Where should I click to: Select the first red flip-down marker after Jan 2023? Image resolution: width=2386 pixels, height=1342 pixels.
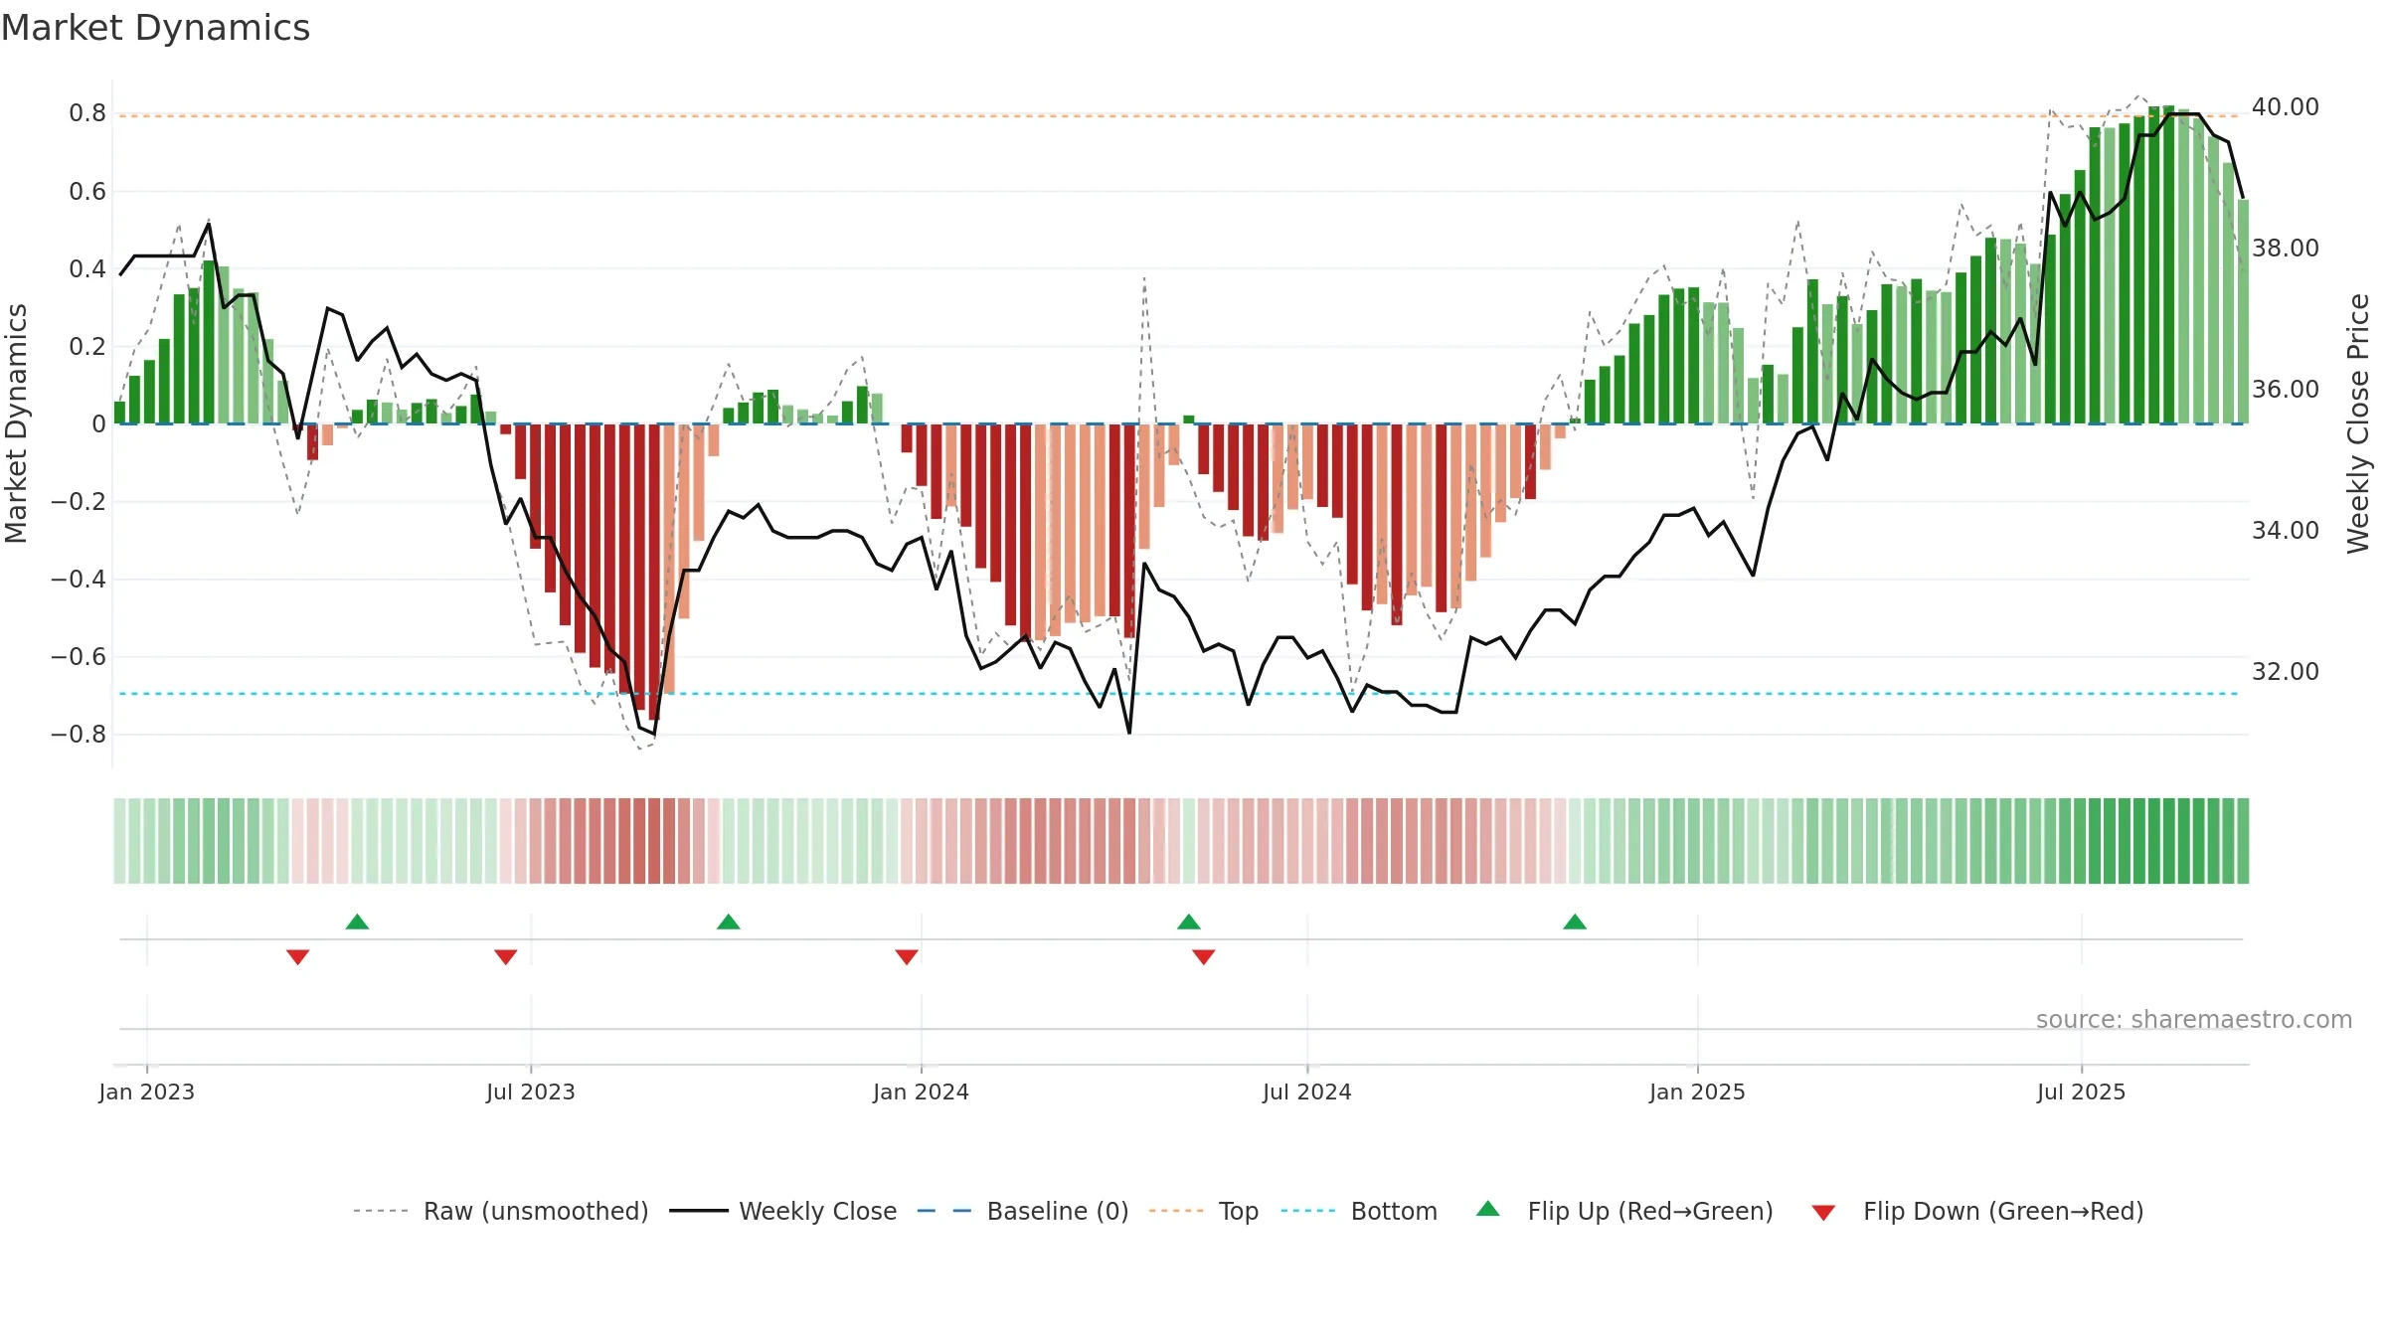coord(297,956)
